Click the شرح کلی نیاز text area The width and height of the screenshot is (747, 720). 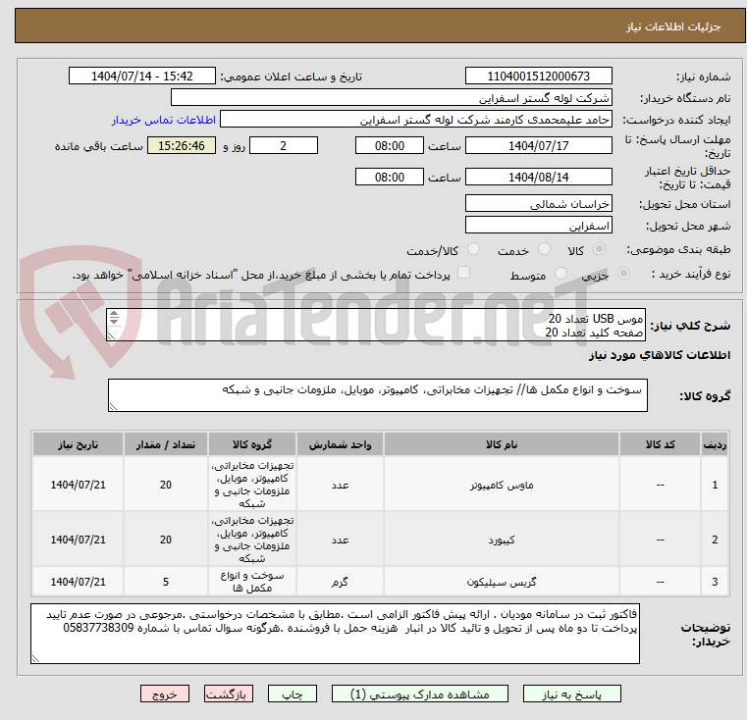click(376, 325)
